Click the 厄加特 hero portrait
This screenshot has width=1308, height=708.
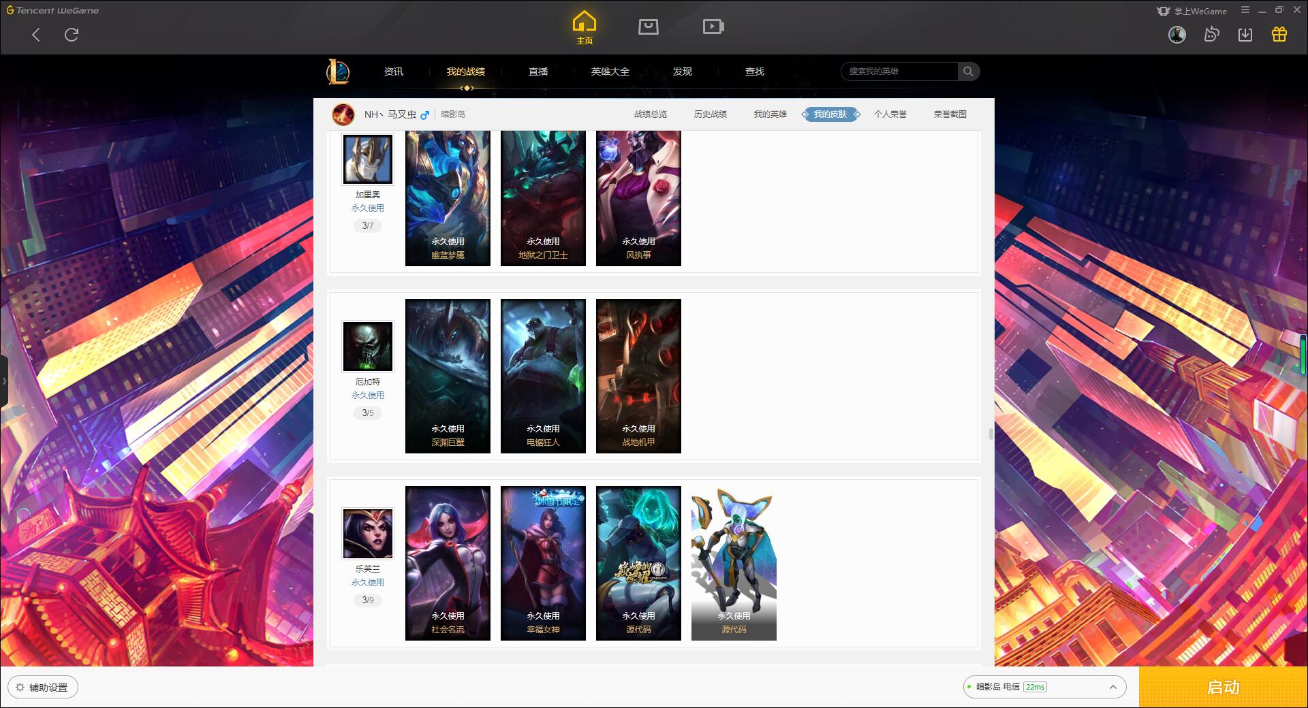point(368,347)
